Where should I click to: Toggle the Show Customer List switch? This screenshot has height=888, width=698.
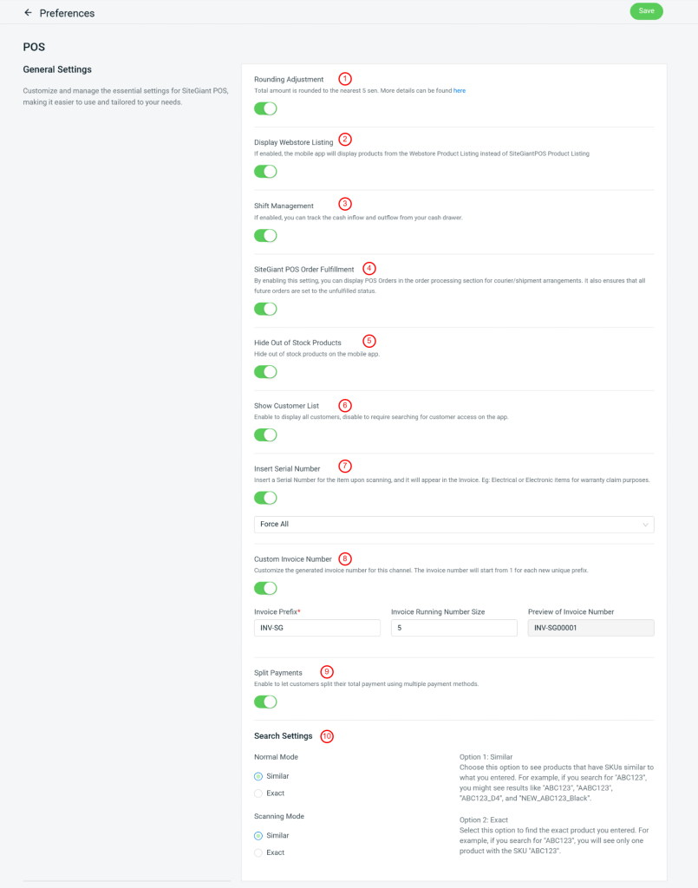point(265,435)
